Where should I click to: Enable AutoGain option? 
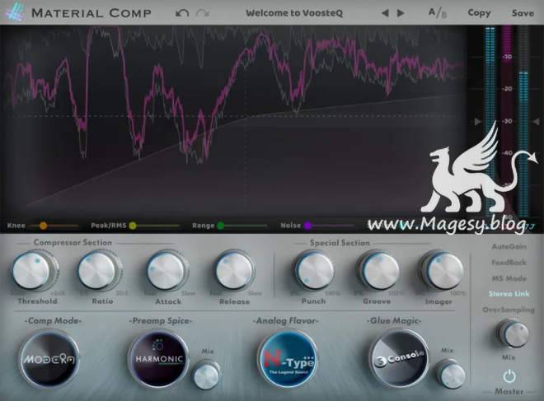[x=509, y=247]
